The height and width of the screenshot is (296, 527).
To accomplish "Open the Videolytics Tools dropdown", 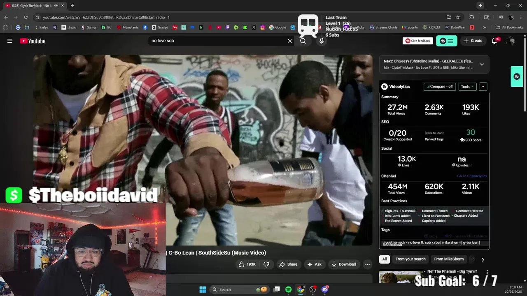I will pos(468,87).
